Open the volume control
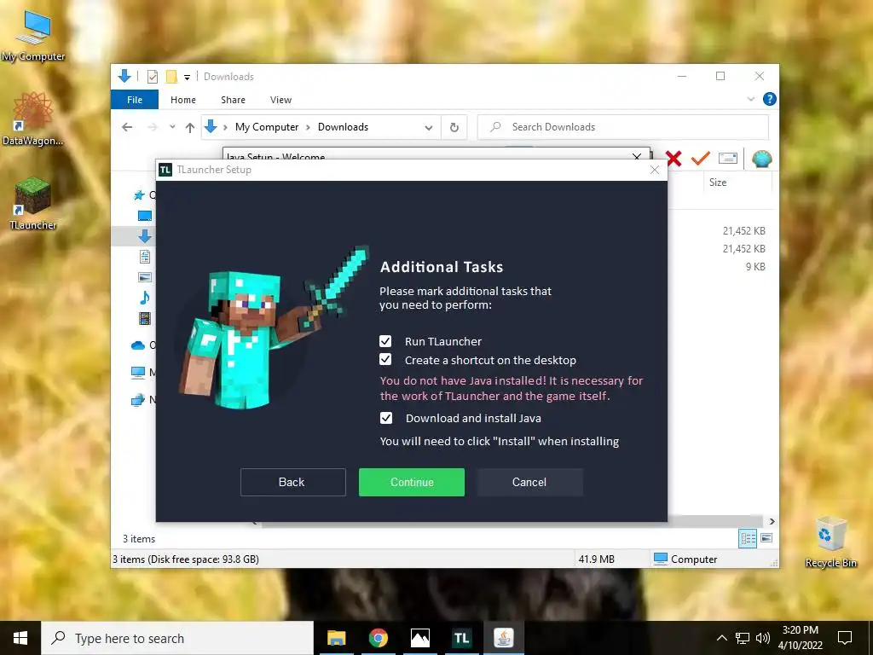Screen dimensions: 873x655 763,638
